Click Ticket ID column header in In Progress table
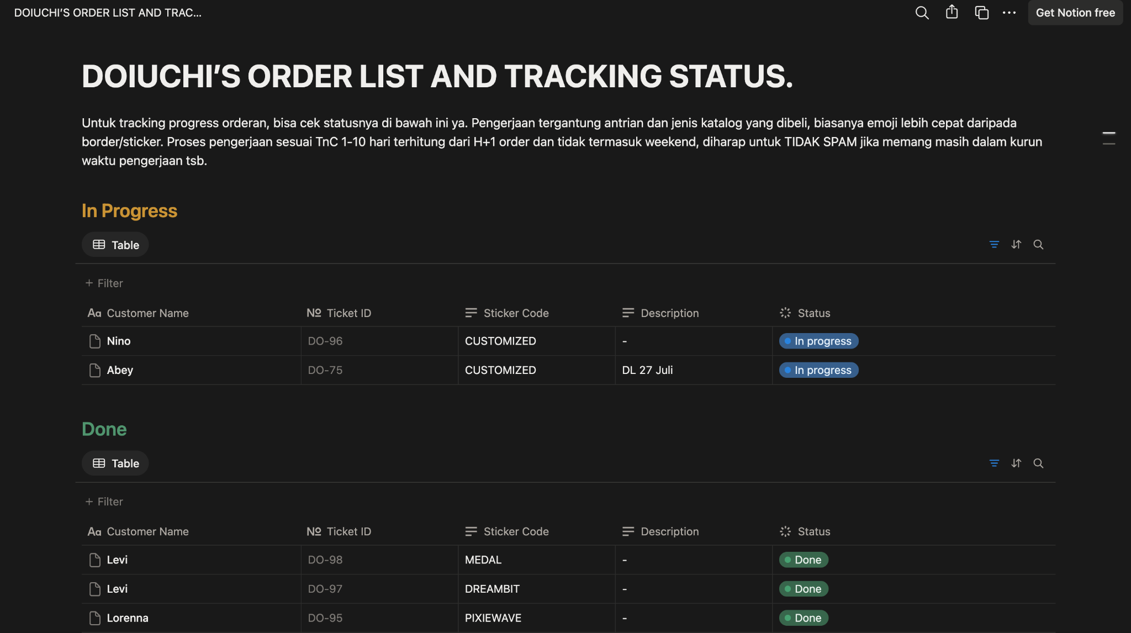1131x633 pixels. 379,313
